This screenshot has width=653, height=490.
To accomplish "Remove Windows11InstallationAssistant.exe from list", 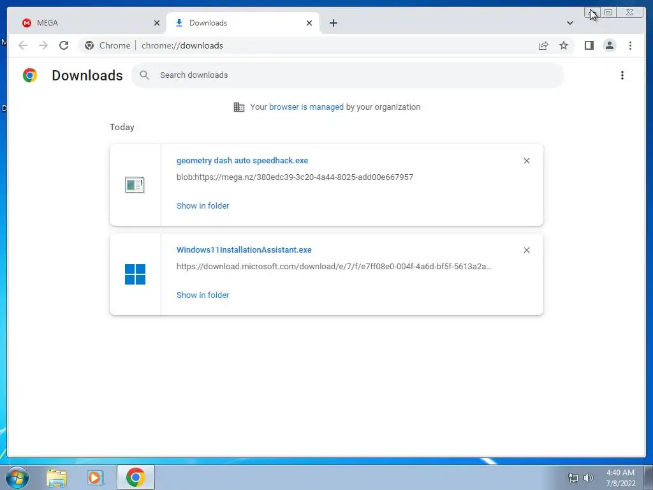I will click(526, 250).
